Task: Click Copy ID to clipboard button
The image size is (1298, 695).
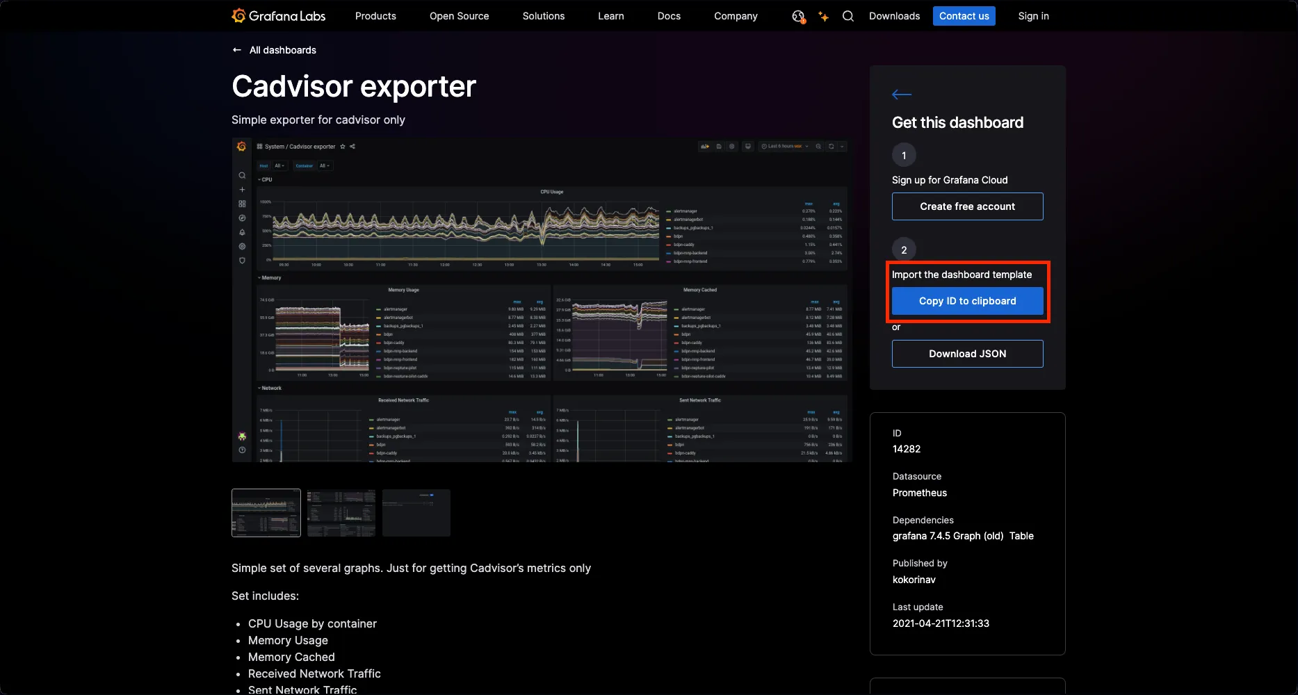Action: tap(967, 301)
